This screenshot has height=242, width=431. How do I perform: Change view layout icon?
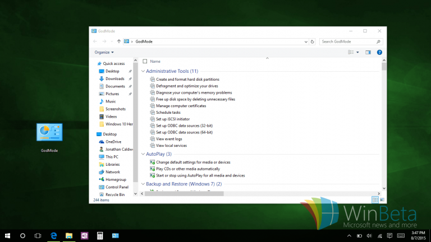(x=351, y=53)
